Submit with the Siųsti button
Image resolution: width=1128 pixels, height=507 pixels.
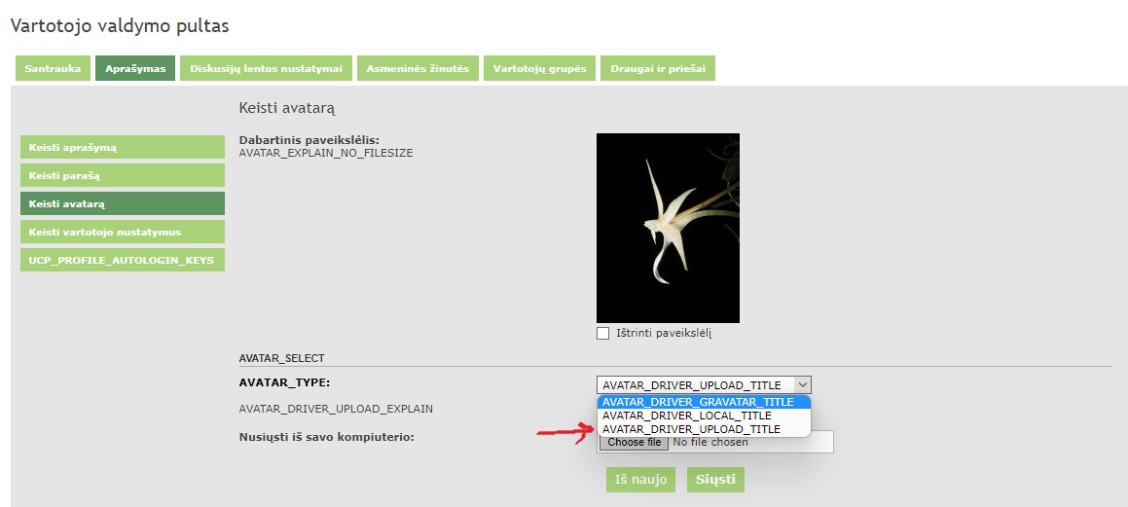[715, 479]
